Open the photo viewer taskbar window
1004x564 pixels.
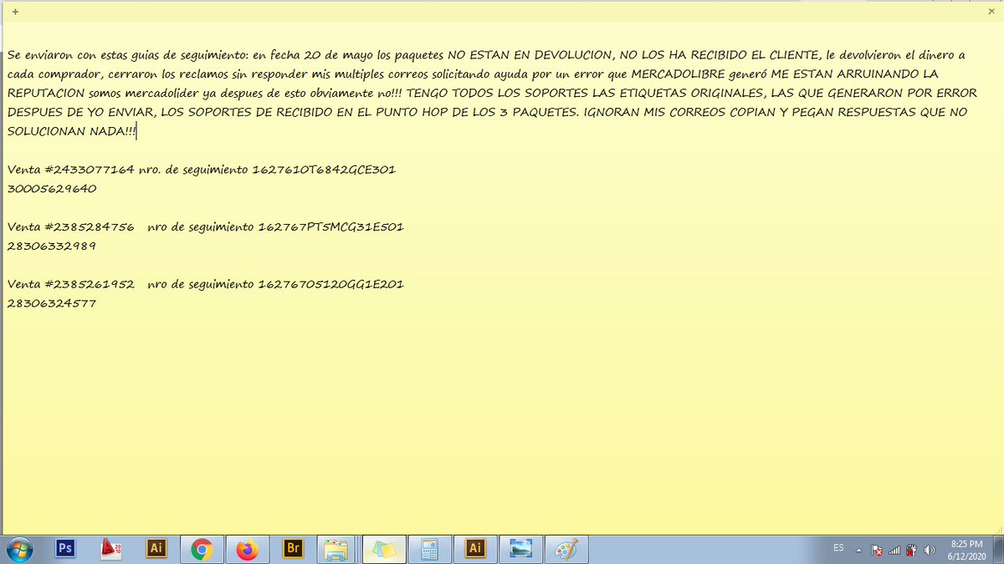click(x=521, y=549)
